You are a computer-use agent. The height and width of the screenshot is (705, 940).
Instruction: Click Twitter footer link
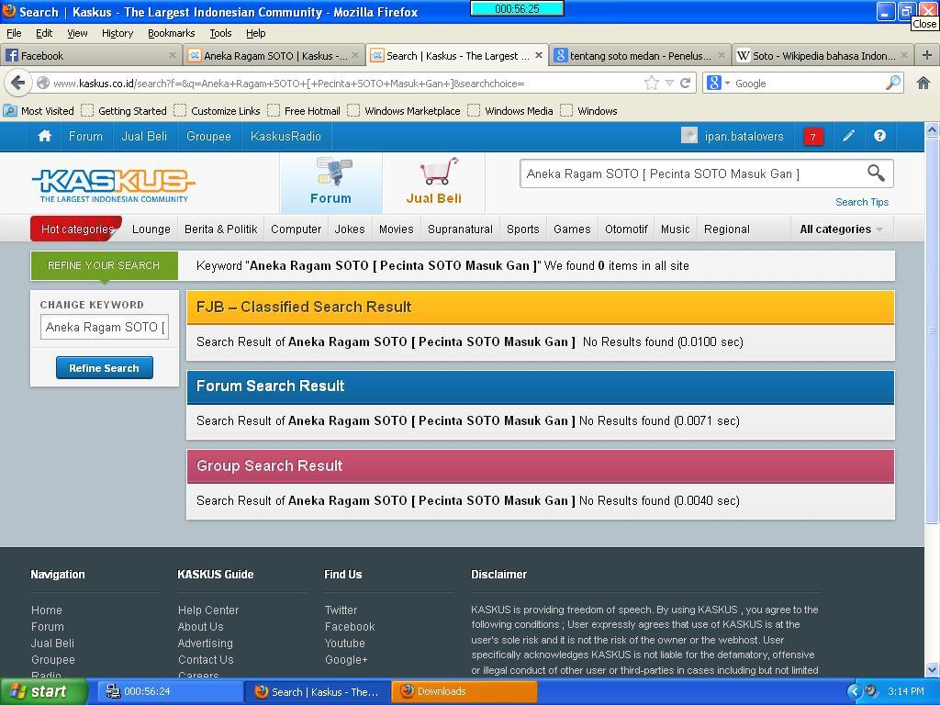point(341,610)
